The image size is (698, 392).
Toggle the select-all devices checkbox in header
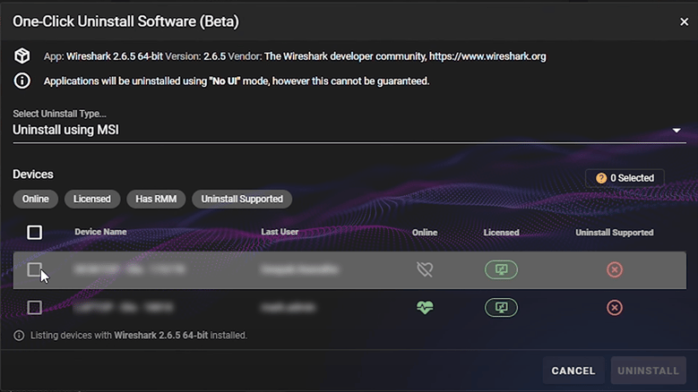[x=34, y=232]
